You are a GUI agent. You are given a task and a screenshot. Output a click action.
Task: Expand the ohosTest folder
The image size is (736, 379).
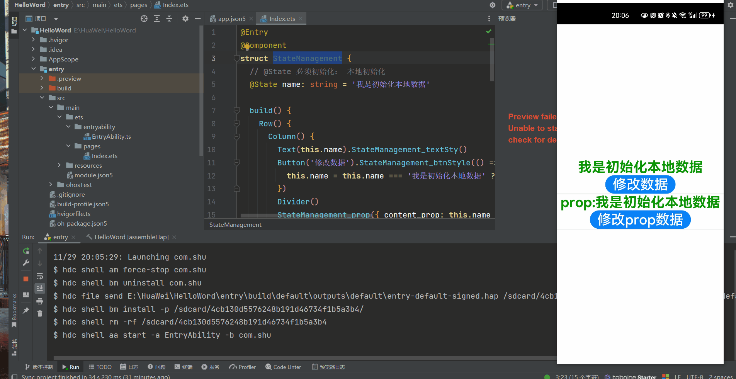(51, 184)
